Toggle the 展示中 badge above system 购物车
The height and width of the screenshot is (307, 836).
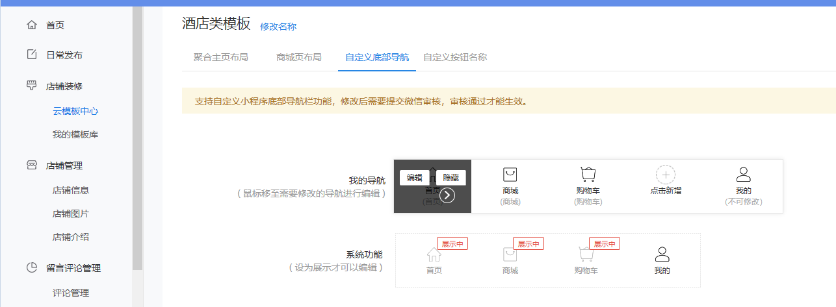pyautogui.click(x=605, y=243)
